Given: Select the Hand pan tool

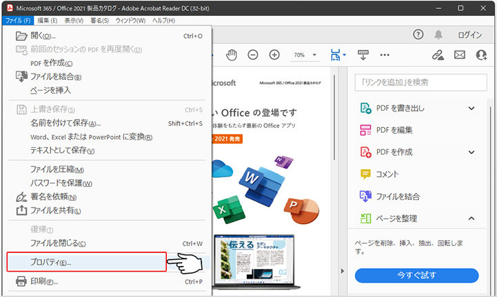Looking at the screenshot, I should [232, 55].
